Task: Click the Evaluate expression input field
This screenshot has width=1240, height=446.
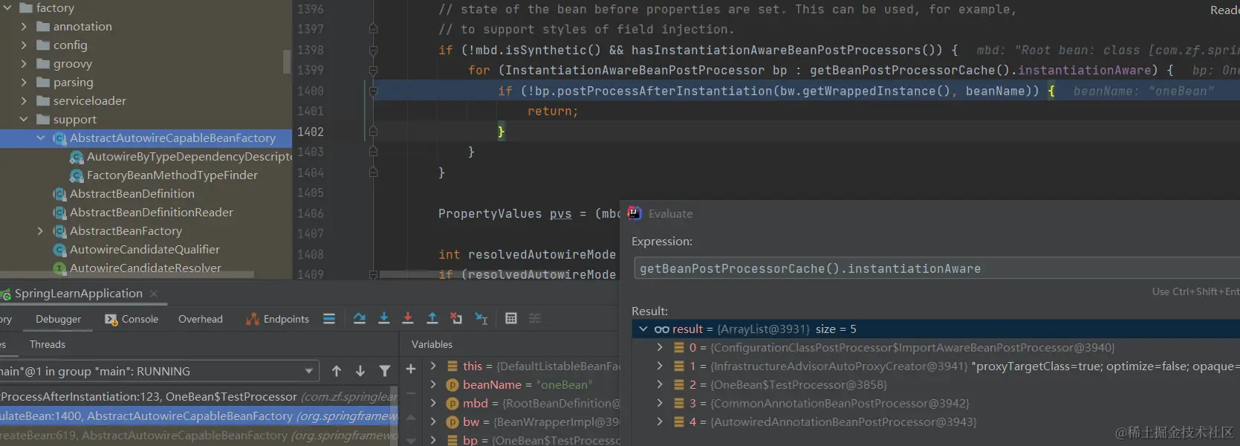Action: click(x=936, y=268)
